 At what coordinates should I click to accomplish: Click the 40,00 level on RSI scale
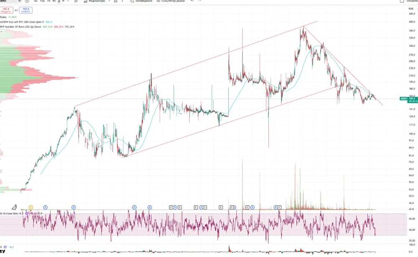point(412,230)
